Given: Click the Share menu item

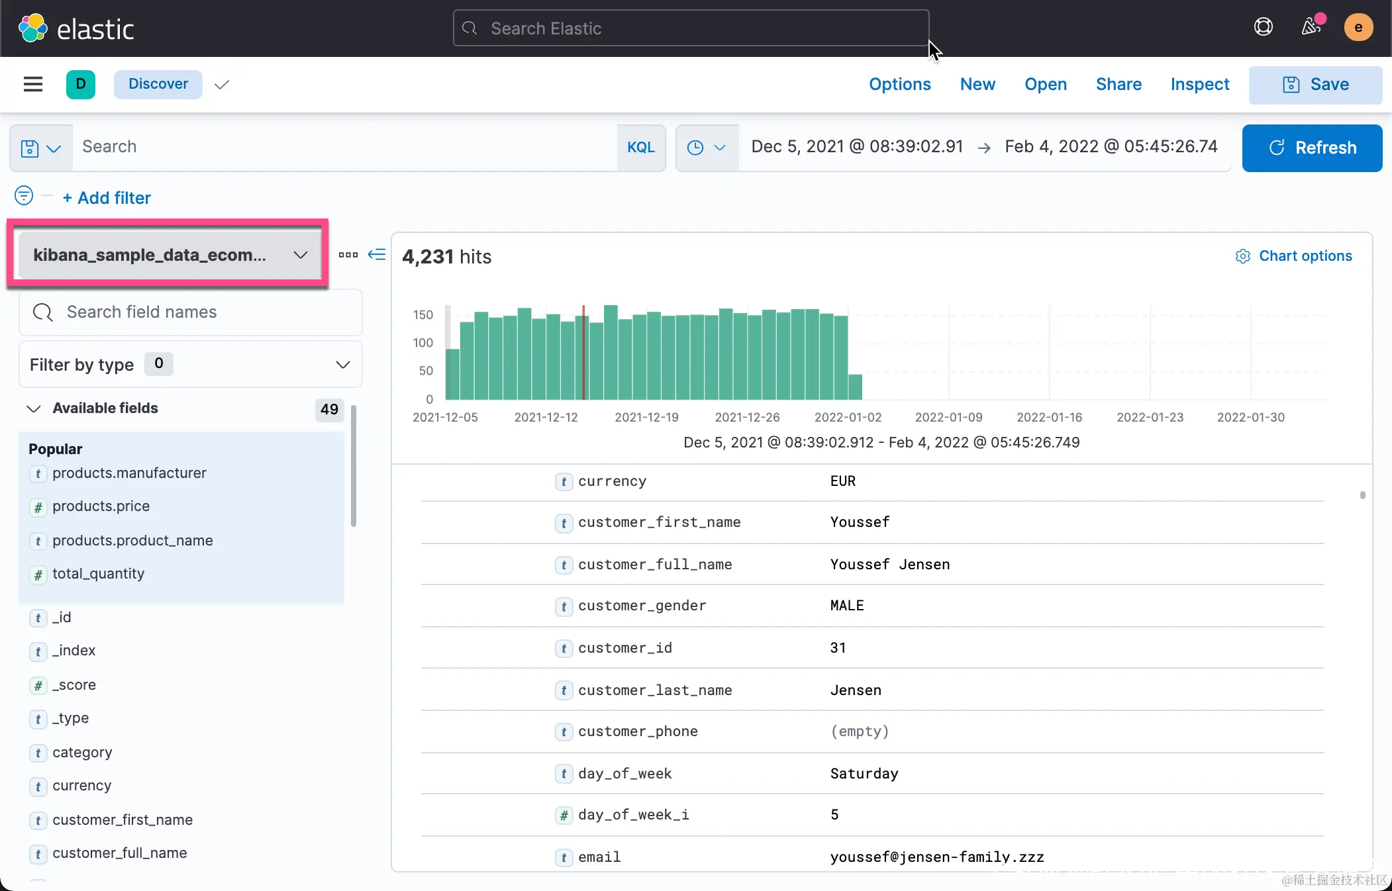Looking at the screenshot, I should [x=1118, y=84].
